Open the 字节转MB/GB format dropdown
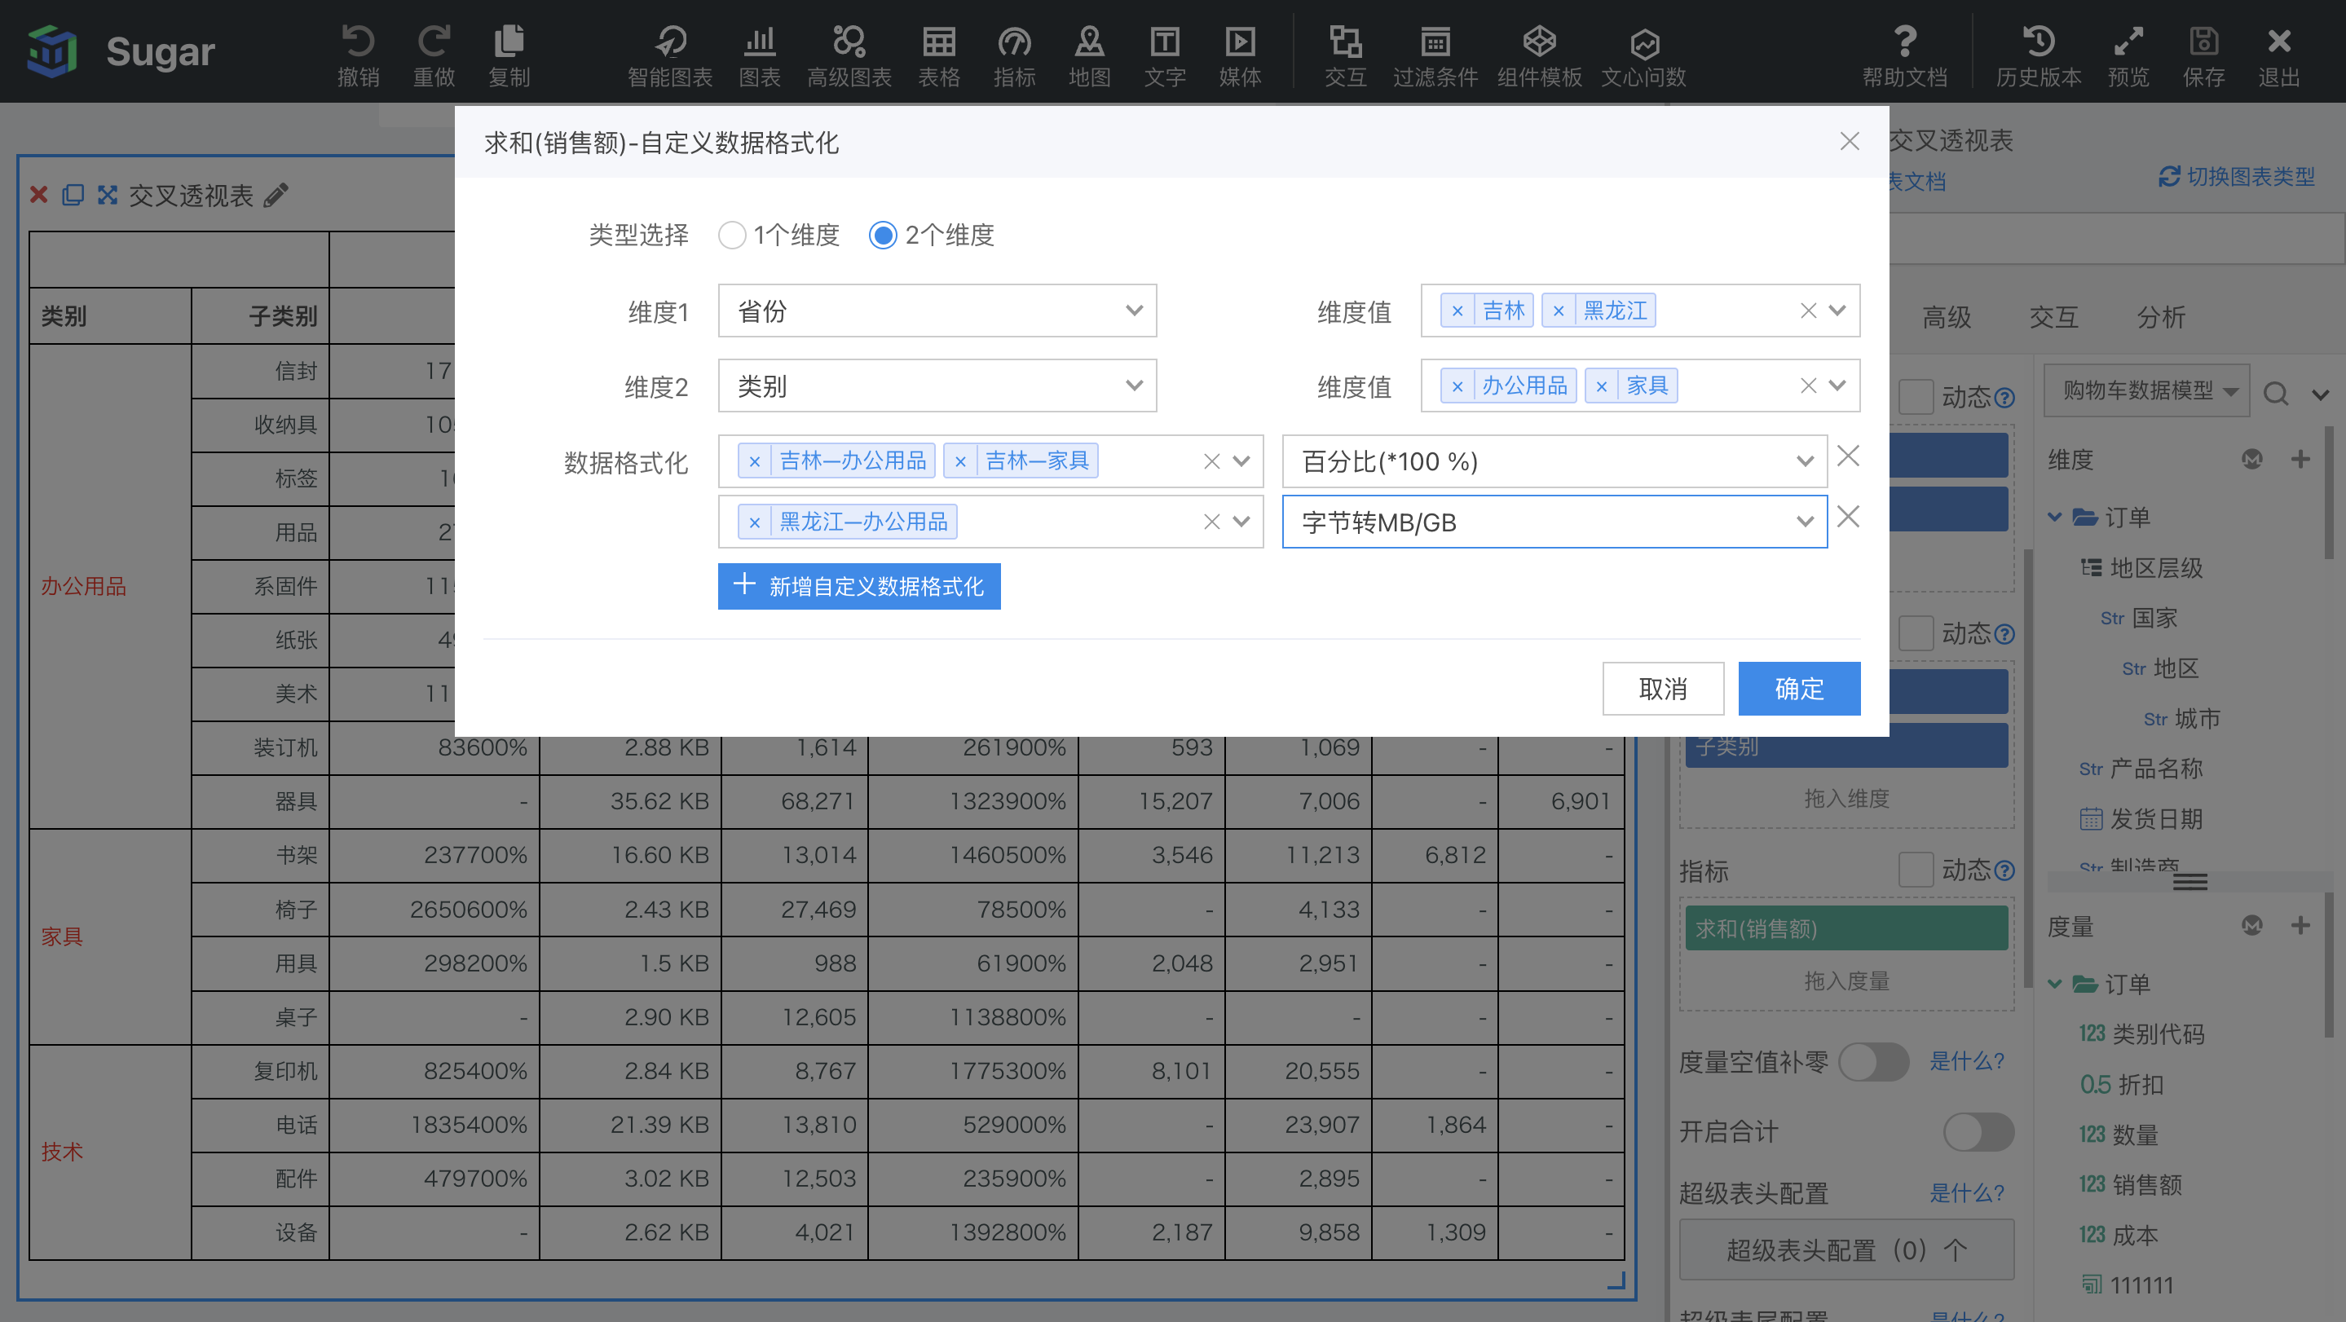2346x1322 pixels. pos(1554,522)
